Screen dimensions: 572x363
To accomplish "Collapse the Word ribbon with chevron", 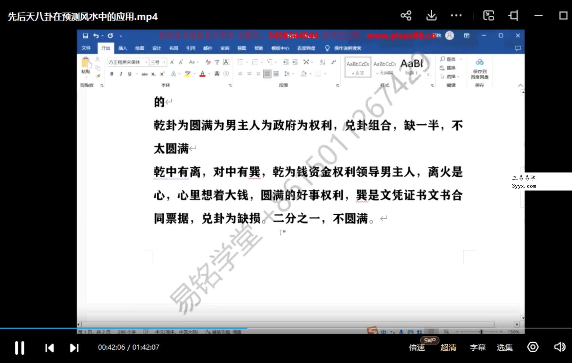I will pyautogui.click(x=521, y=85).
